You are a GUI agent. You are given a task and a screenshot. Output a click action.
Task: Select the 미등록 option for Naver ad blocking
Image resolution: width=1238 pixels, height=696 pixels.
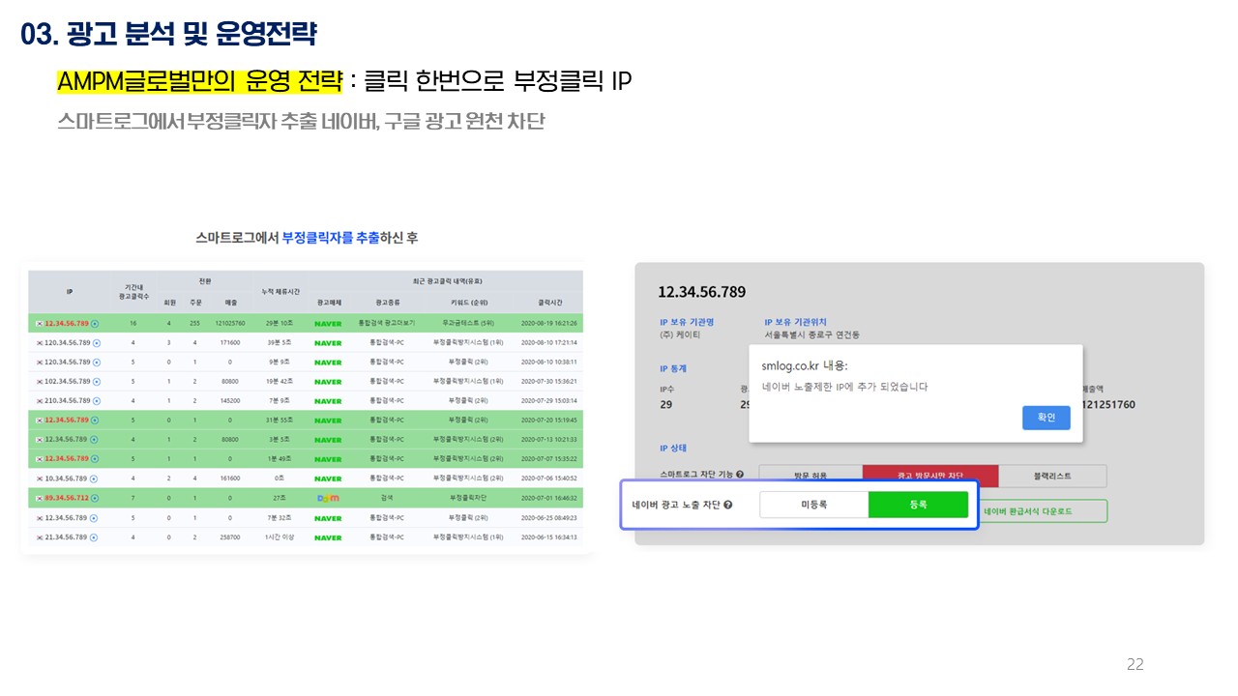click(x=813, y=505)
